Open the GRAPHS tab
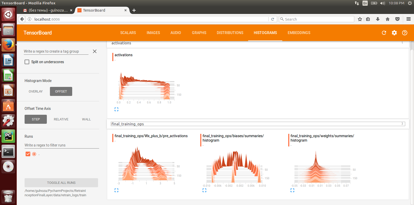Image resolution: width=414 pixels, height=205 pixels. coord(199,33)
